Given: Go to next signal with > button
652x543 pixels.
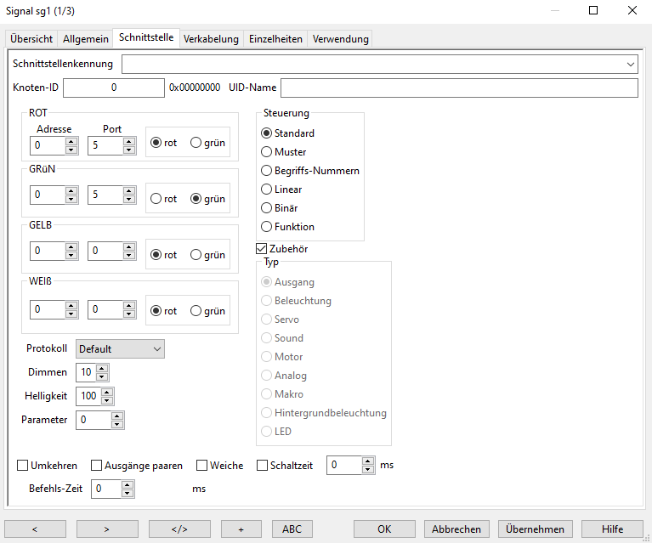Looking at the screenshot, I should (107, 529).
